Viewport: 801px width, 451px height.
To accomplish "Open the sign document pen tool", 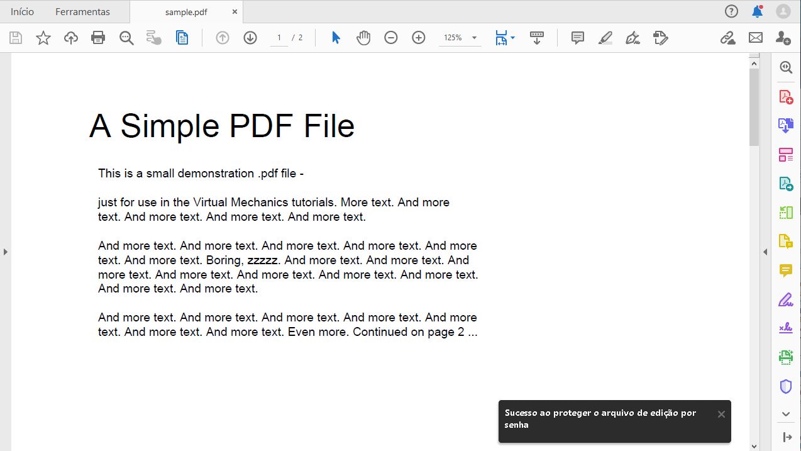I will click(633, 38).
